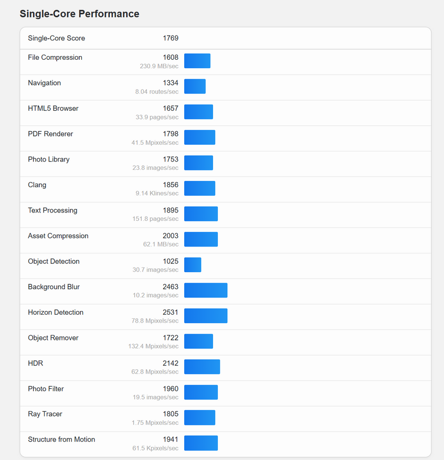444x460 pixels.
Task: Click the HDR benchmark label
Action: pyautogui.click(x=36, y=363)
